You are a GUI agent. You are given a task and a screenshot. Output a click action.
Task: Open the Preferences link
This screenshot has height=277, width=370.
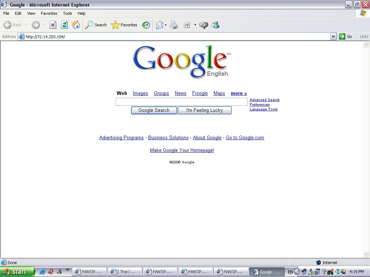(259, 105)
